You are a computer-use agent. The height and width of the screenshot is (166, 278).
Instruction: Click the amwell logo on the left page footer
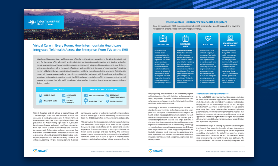click(x=40, y=151)
